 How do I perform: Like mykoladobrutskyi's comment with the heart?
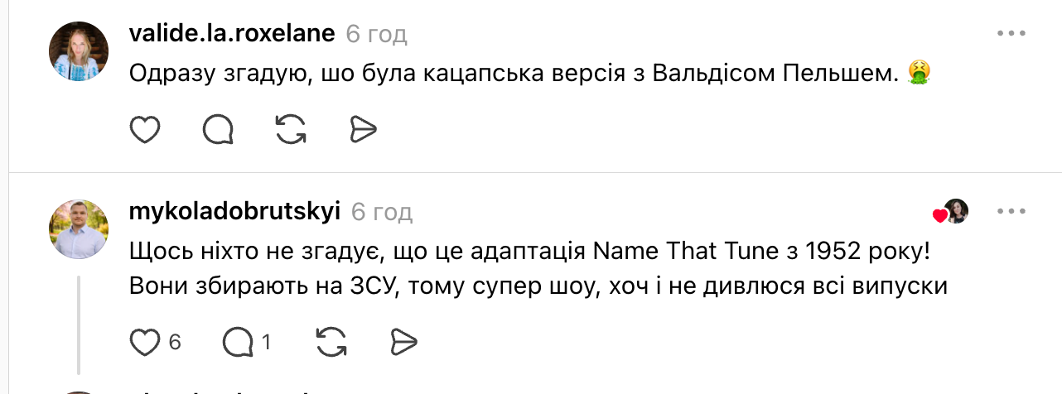[146, 341]
